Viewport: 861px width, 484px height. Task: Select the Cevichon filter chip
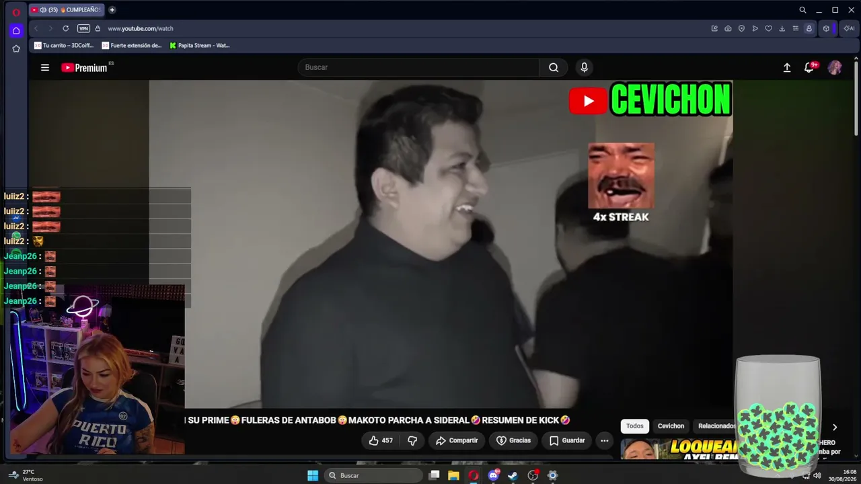click(671, 426)
